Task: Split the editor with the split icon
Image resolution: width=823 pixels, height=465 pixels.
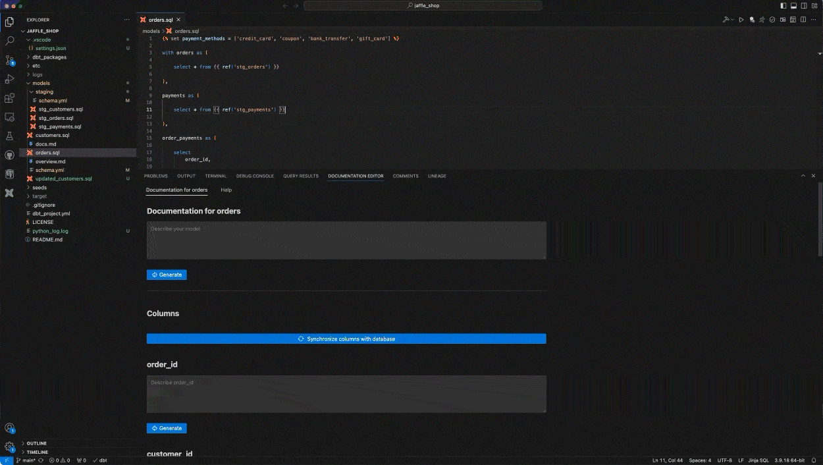Action: click(x=804, y=20)
